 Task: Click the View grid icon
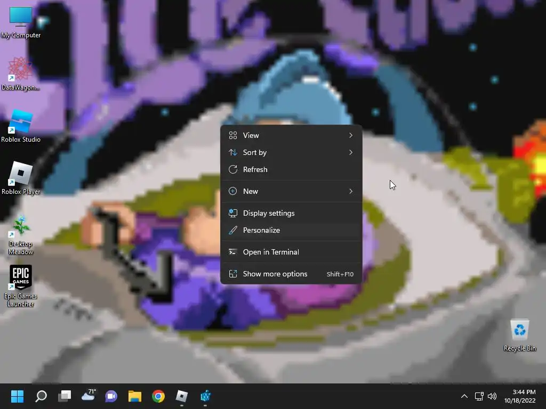[233, 135]
